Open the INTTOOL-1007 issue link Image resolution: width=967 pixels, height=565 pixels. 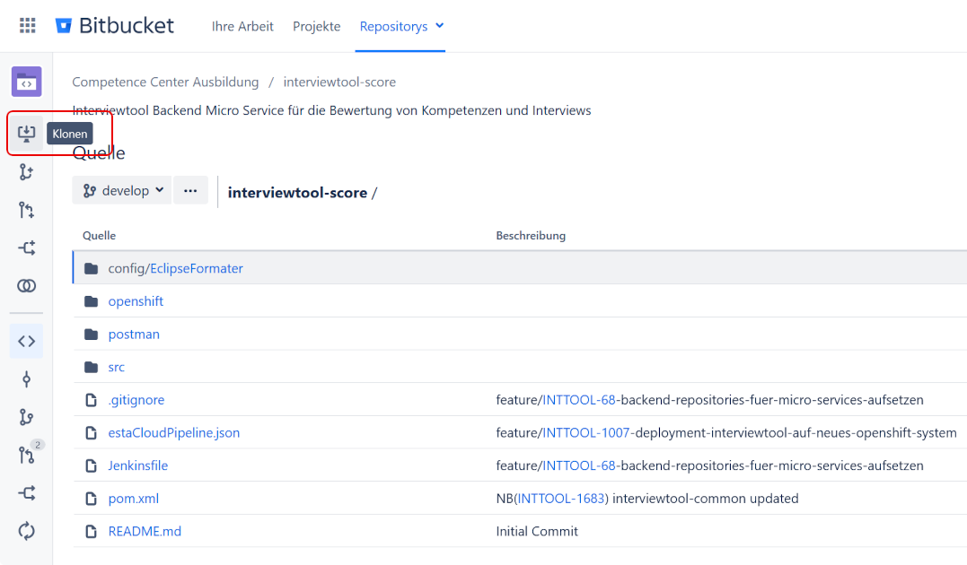(x=586, y=432)
